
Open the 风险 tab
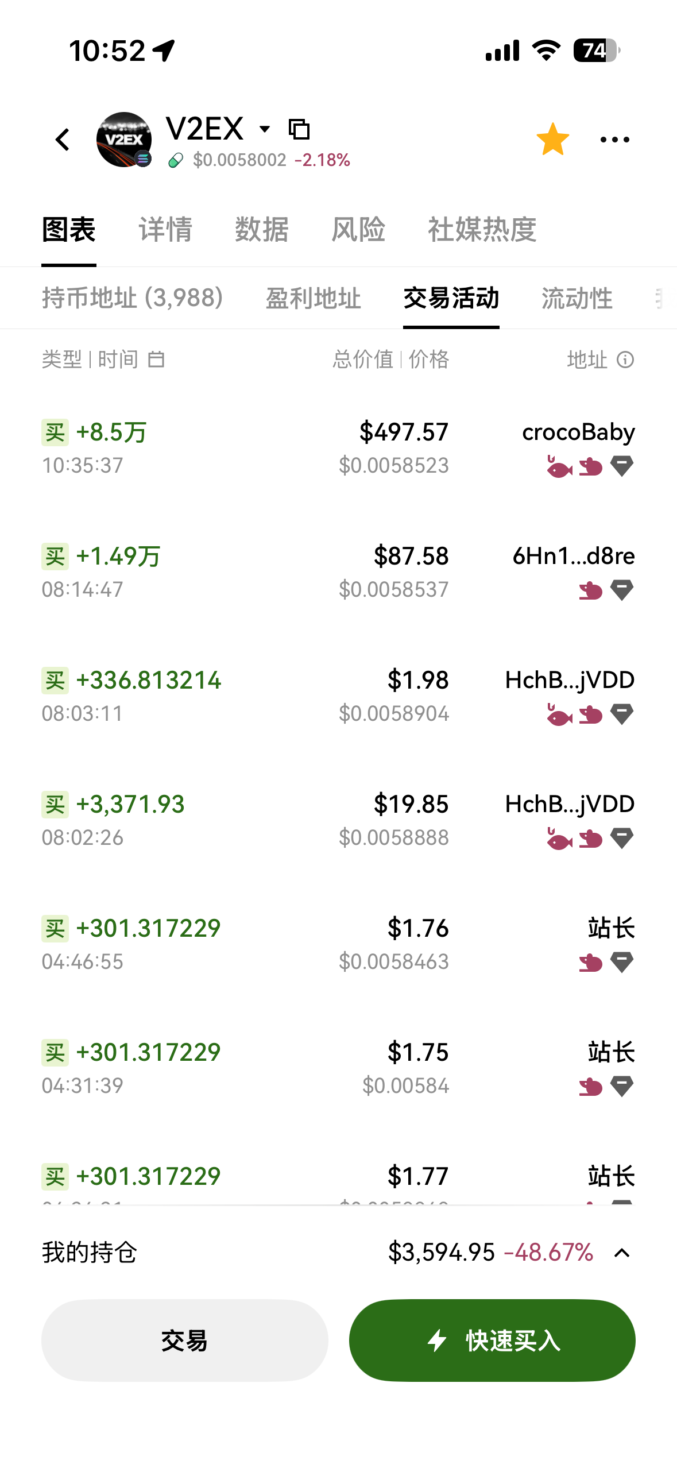[358, 230]
